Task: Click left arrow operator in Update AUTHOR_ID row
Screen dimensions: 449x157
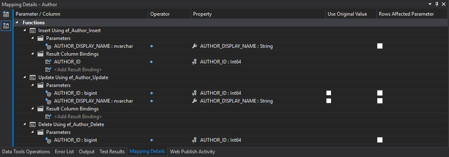Action: point(151,93)
